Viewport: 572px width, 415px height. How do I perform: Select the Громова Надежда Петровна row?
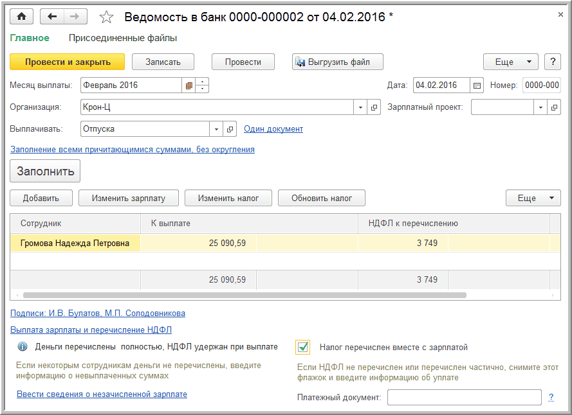pos(75,243)
